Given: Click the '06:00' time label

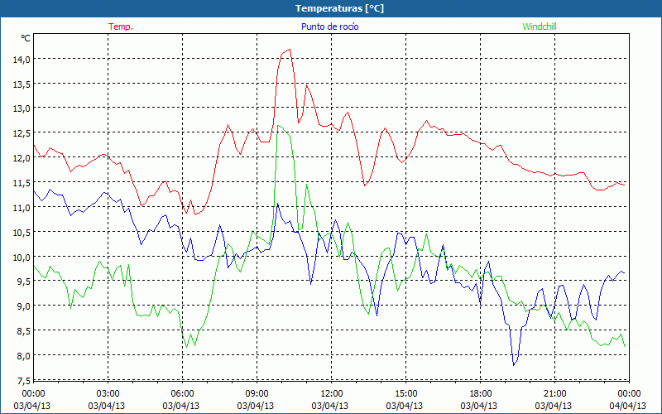Looking at the screenshot, I should coord(182,394).
